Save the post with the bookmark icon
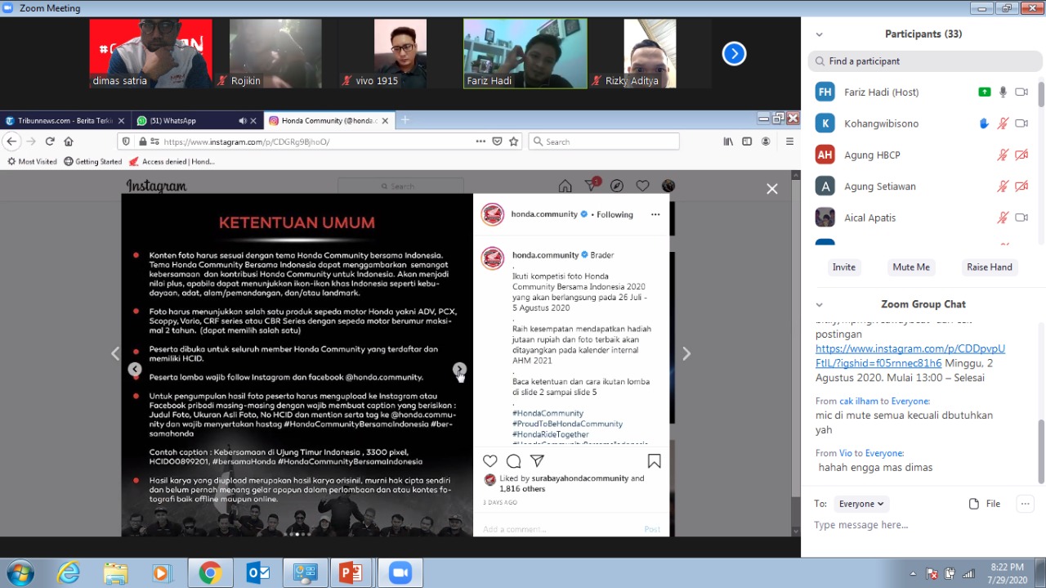This screenshot has height=588, width=1046. tap(654, 461)
